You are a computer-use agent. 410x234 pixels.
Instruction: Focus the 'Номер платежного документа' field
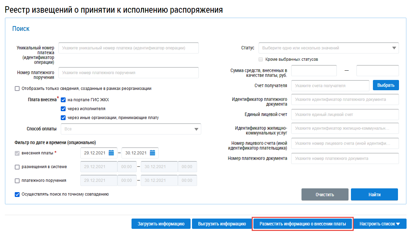[x=345, y=159]
